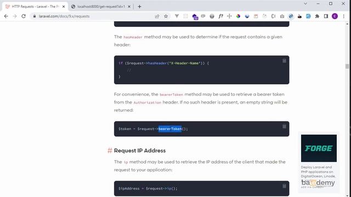Reload the Laravel docs page
The width and height of the screenshot is (351, 197).
pyautogui.click(x=24, y=16)
